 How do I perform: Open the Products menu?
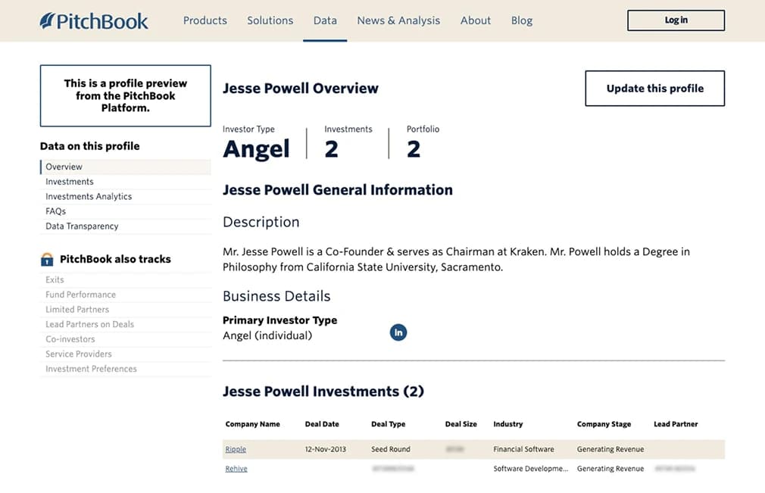205,20
